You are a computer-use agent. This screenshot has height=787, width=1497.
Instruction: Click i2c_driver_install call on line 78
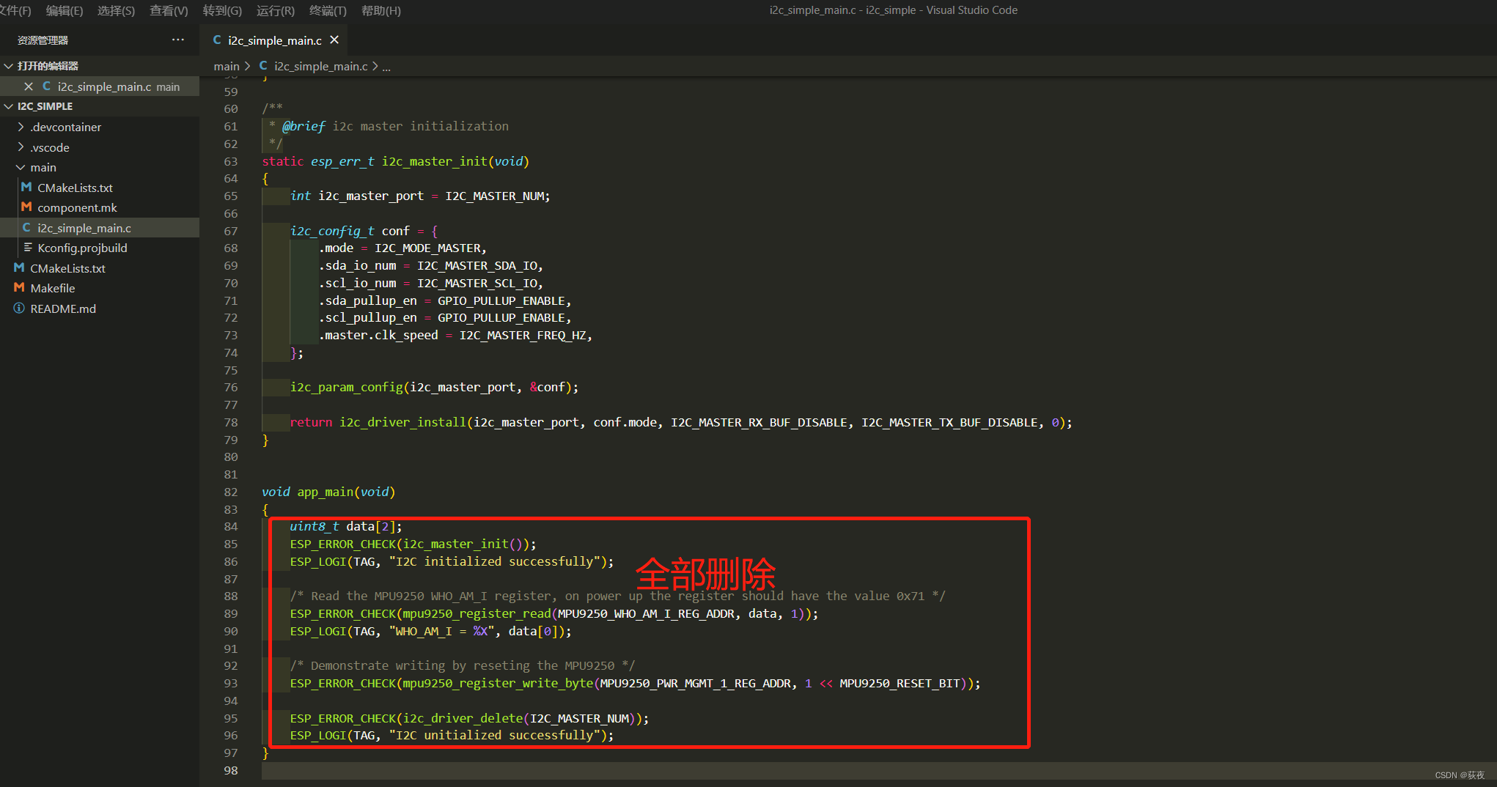click(x=402, y=423)
